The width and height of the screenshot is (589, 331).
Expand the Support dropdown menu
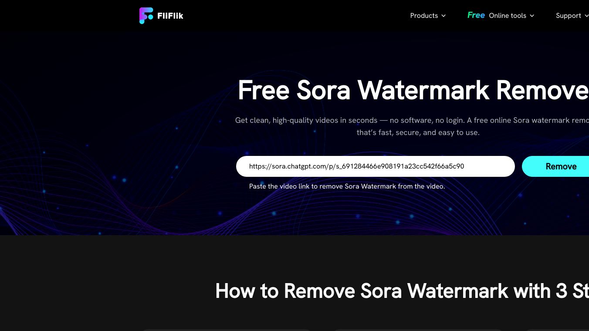572,16
